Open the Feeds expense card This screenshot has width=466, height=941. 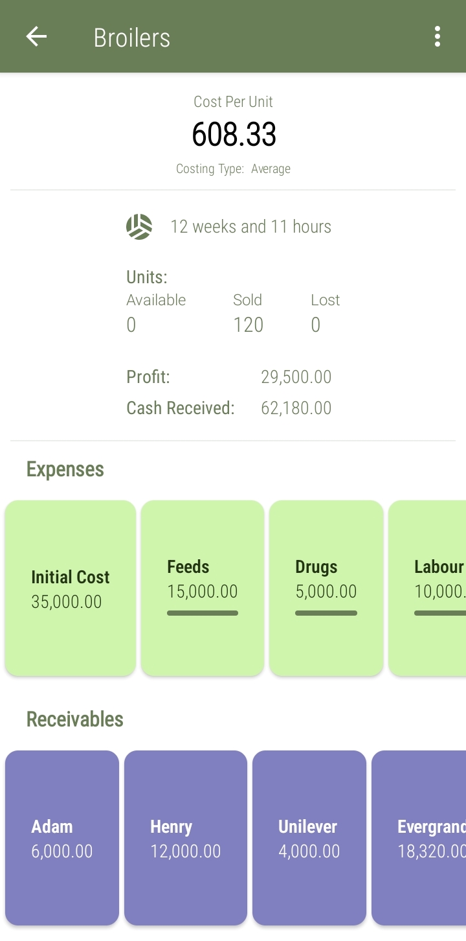tap(203, 588)
